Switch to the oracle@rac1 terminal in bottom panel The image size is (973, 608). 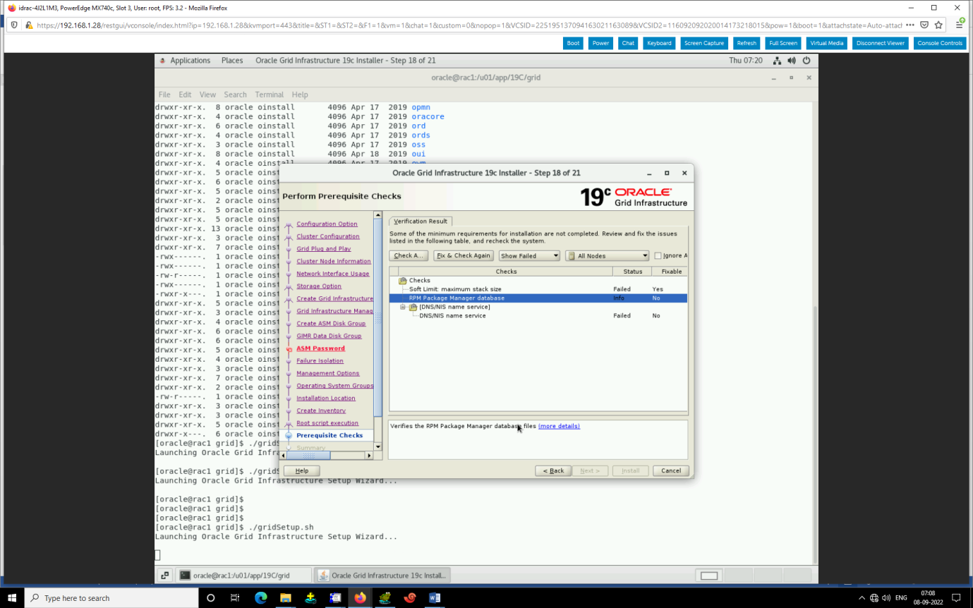point(243,576)
